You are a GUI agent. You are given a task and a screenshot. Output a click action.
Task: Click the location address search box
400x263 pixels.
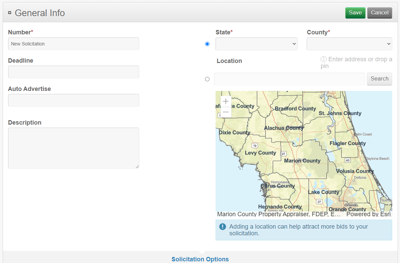click(x=290, y=79)
